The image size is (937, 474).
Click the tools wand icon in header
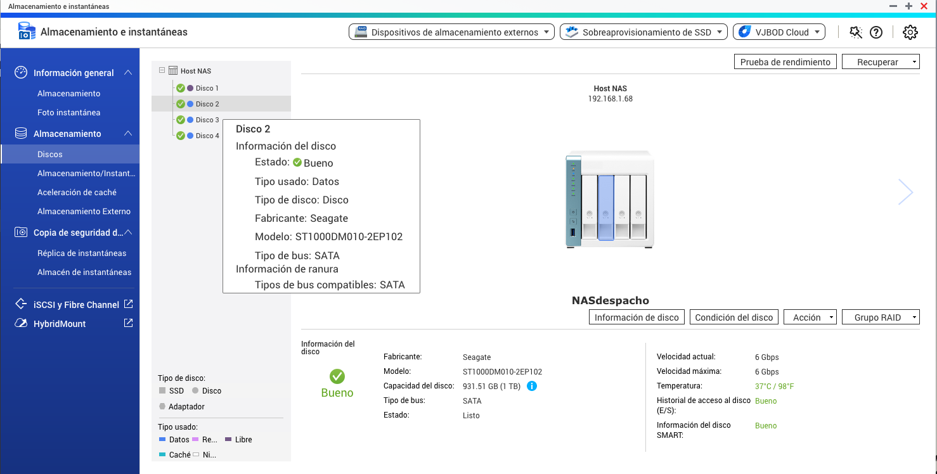point(855,32)
